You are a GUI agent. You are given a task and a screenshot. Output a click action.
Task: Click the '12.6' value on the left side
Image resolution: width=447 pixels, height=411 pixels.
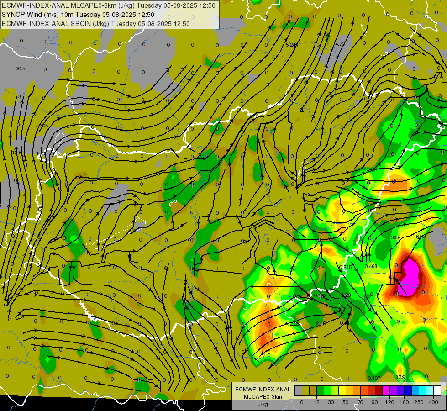click(17, 153)
